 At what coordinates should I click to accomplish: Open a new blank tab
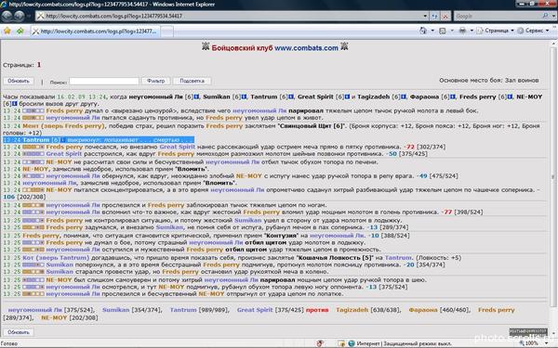[x=167, y=32]
